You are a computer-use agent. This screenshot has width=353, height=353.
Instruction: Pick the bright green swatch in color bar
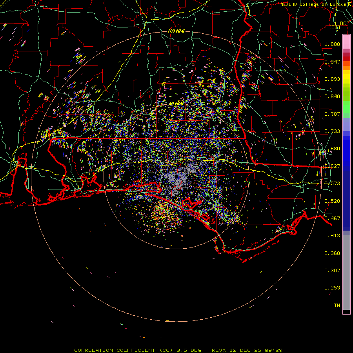point(346,107)
